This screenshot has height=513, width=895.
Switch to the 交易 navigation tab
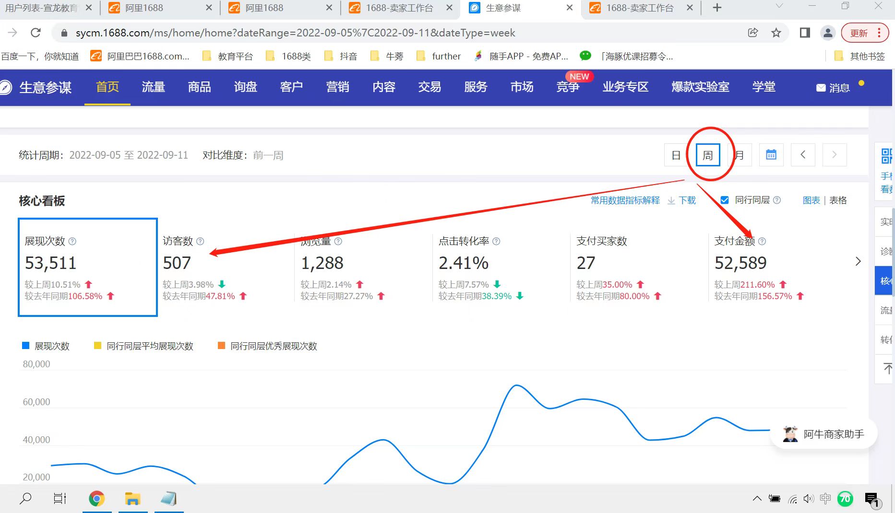429,87
